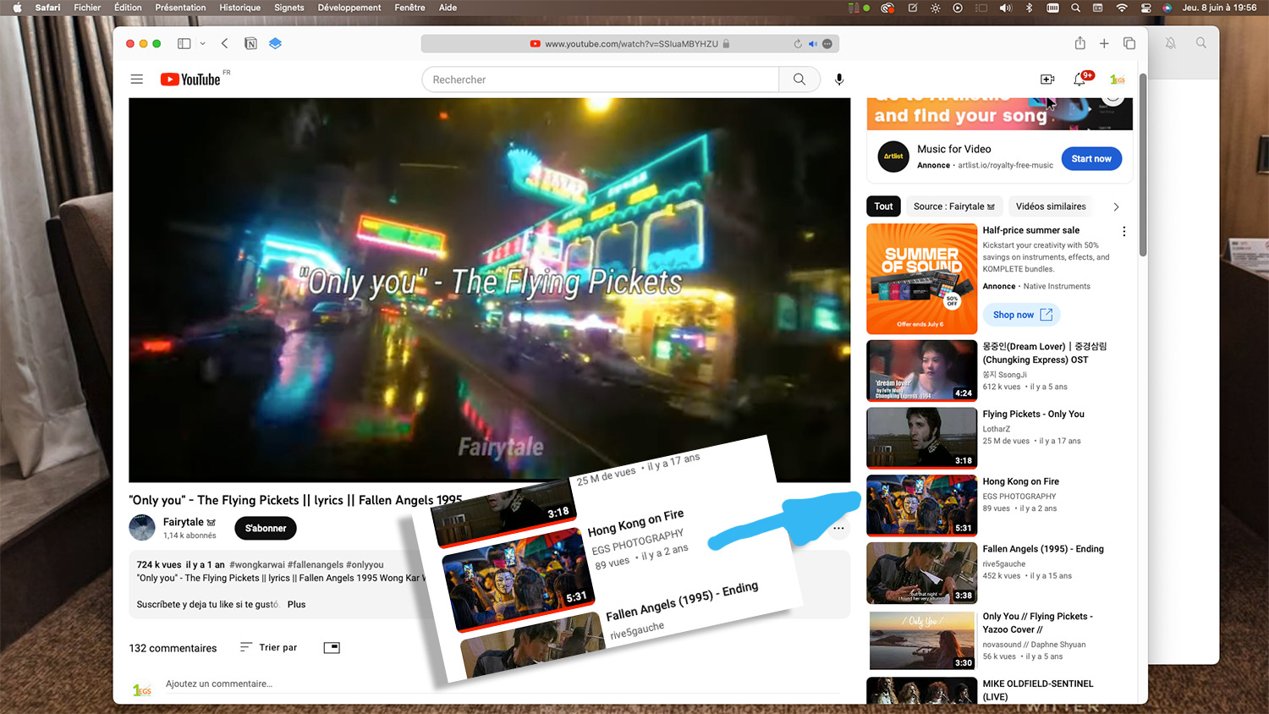Toggle miniplayer icon beside Trier par
The image size is (1269, 714).
(x=332, y=647)
